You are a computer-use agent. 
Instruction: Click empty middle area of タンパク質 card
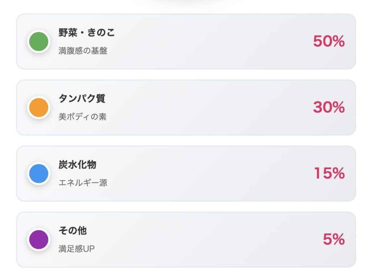click(x=203, y=107)
